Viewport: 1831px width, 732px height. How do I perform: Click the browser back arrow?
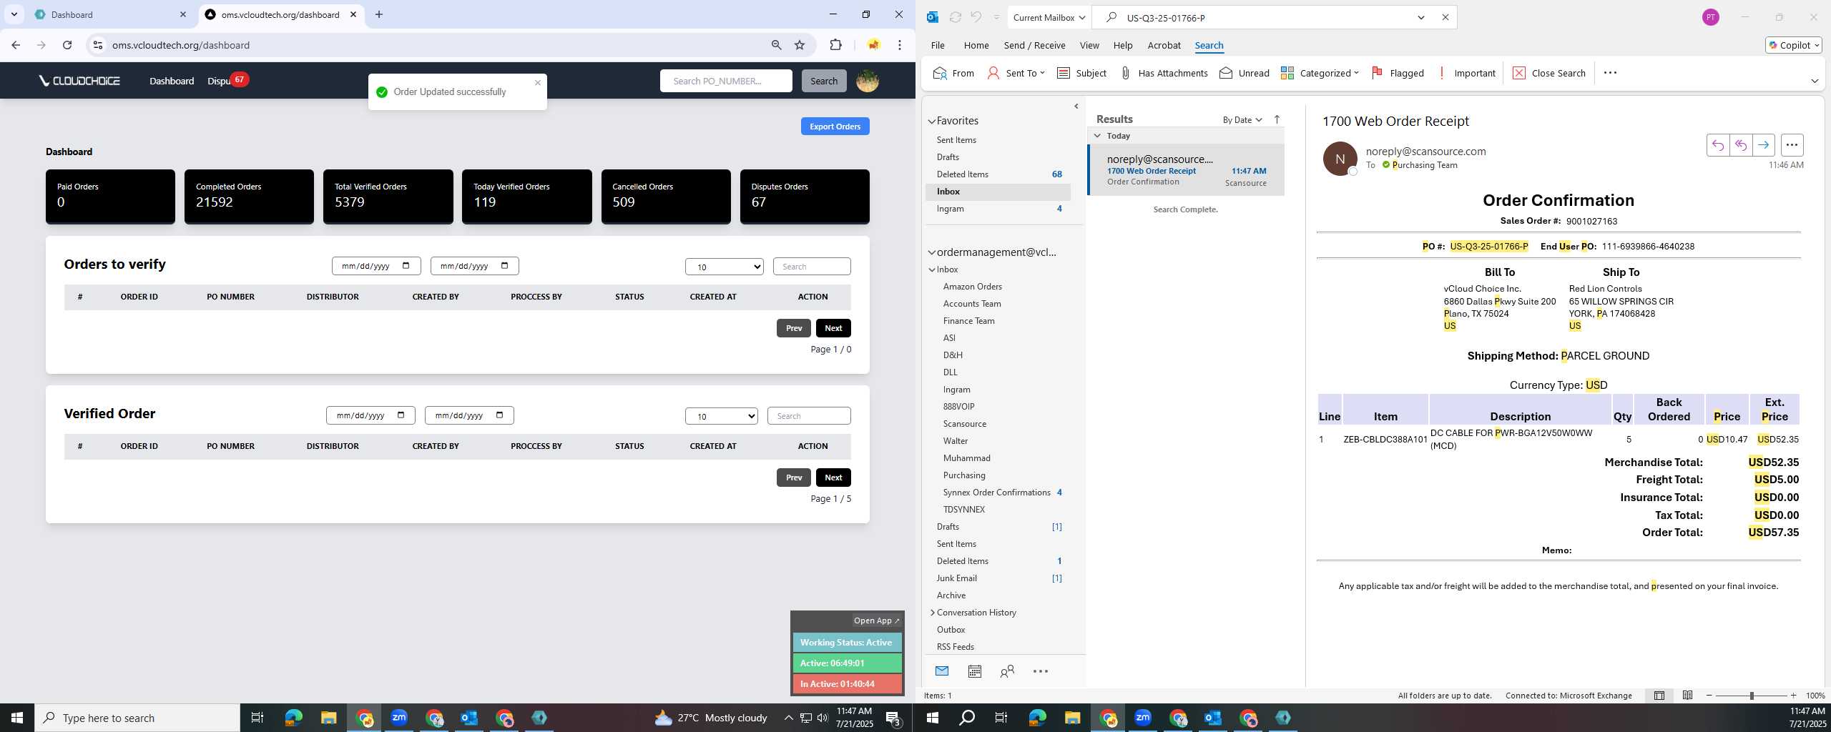[16, 45]
